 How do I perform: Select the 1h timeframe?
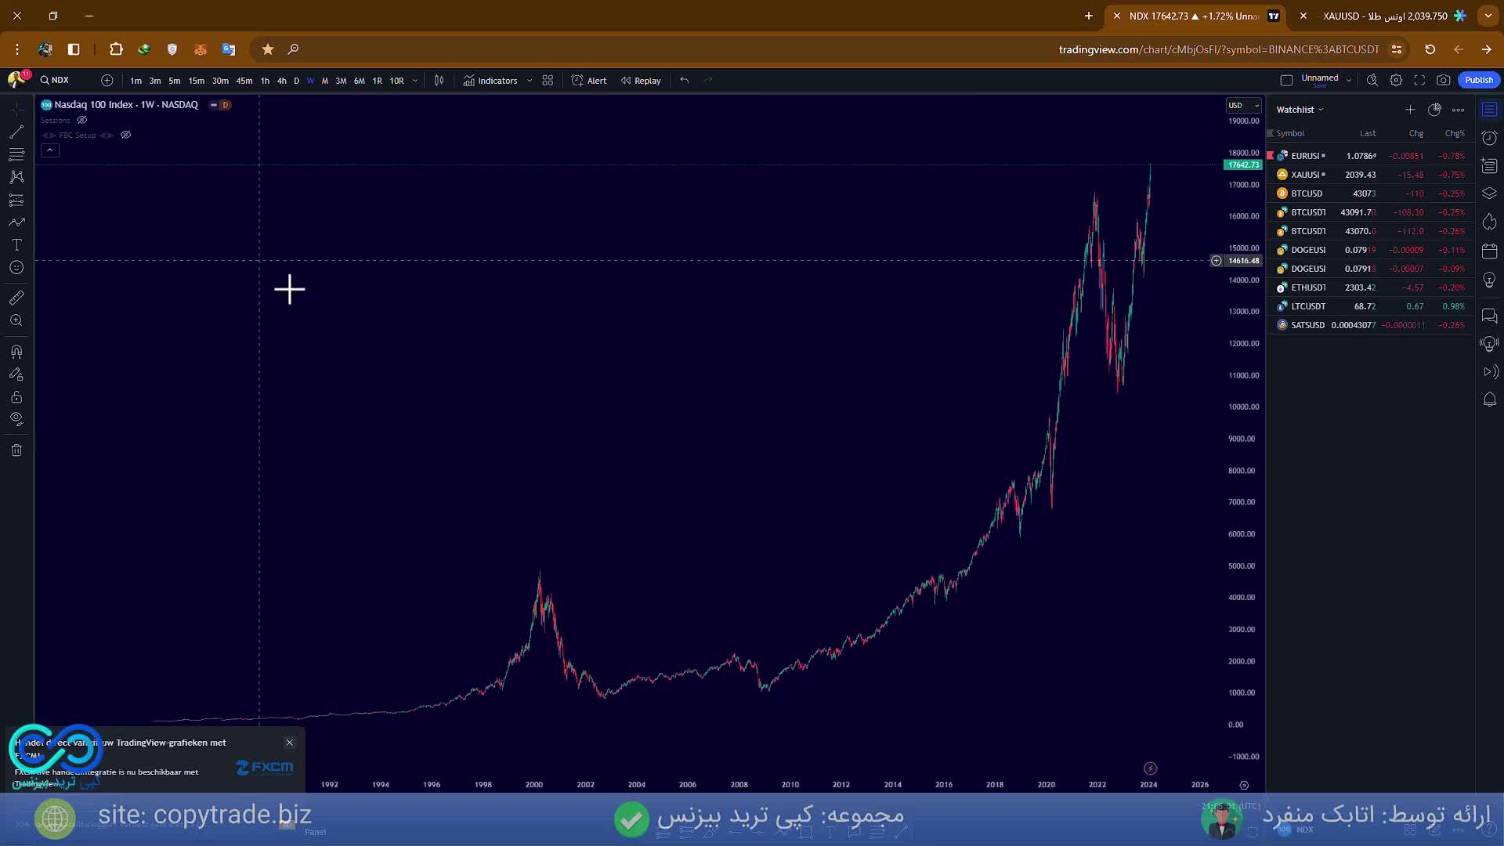click(x=265, y=80)
